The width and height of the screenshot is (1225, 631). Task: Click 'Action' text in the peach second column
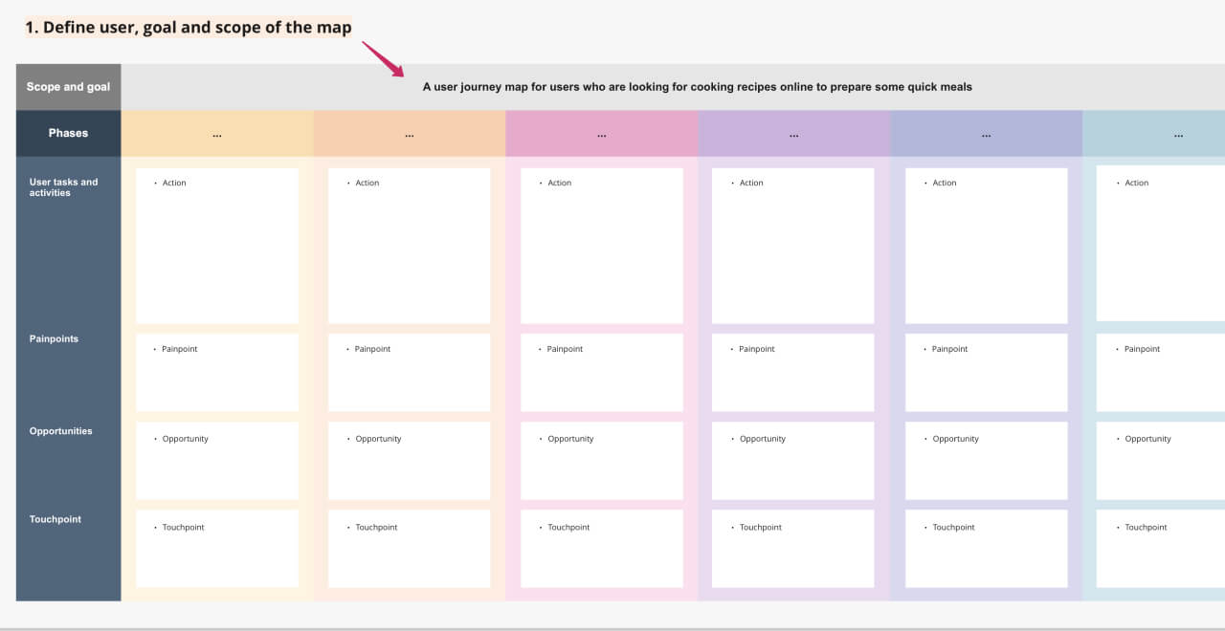coord(367,183)
